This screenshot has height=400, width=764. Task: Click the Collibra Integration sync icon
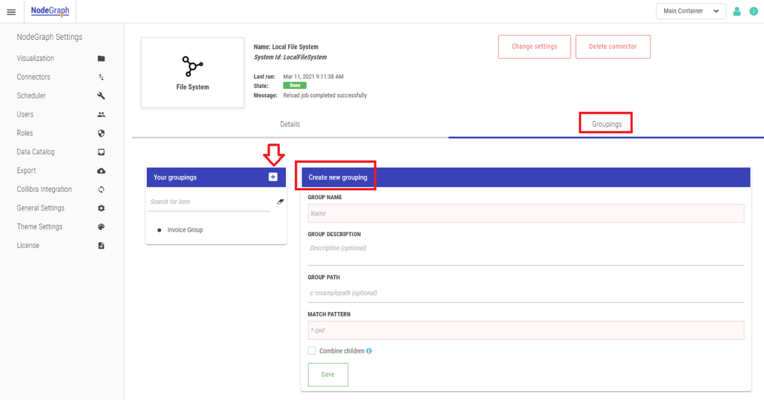click(x=101, y=189)
